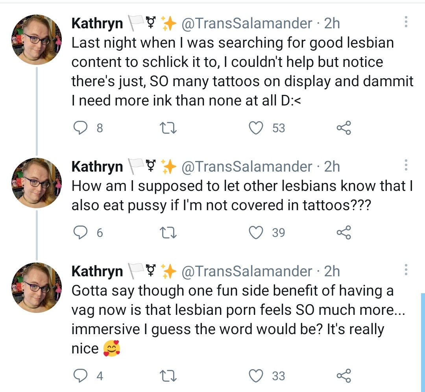425x392 pixels.
Task: Share the first tweet via share icon
Action: coord(344,128)
